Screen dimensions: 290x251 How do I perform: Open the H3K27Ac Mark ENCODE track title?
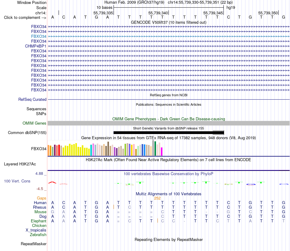coord(169,160)
